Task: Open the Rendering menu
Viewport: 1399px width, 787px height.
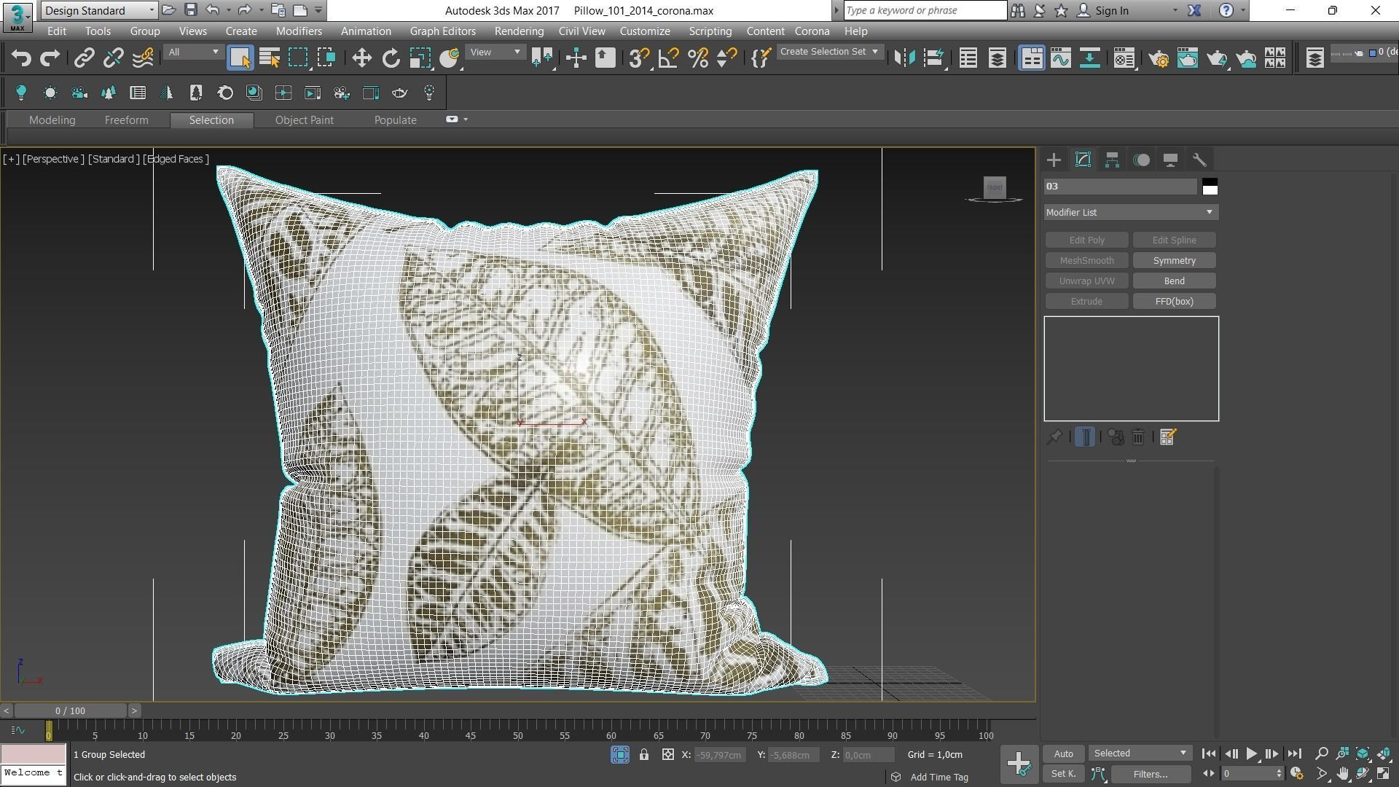Action: (519, 31)
